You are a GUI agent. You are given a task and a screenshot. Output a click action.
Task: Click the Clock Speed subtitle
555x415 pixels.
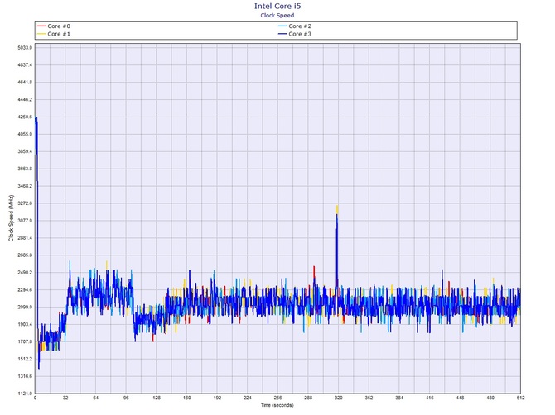277,15
